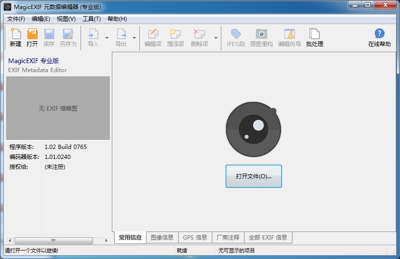
Task: Click the 授权给: label
Action: coord(18,167)
